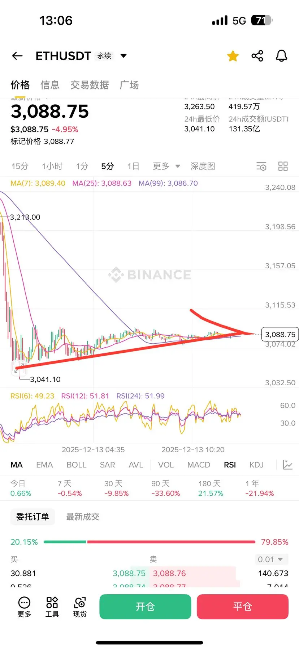Toggle the SAR indicator
The width and height of the screenshot is (299, 650).
pyautogui.click(x=107, y=465)
